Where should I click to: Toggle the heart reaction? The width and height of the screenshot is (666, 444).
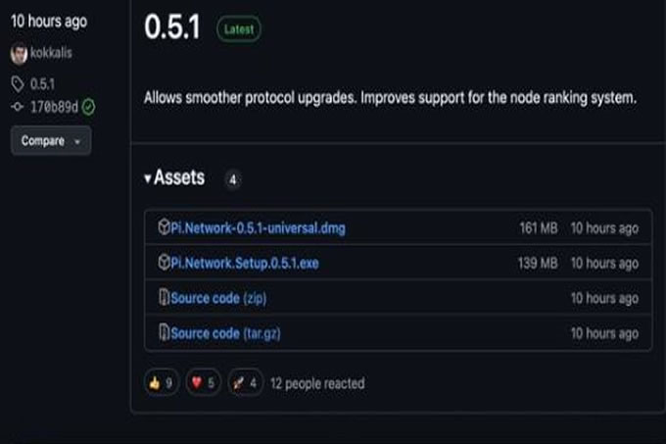tap(203, 383)
